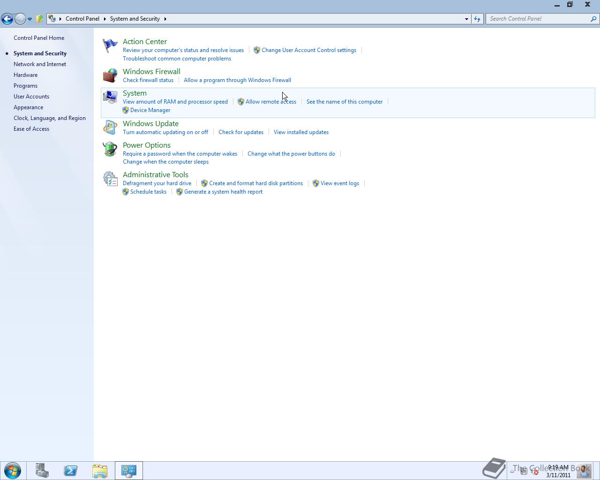Check for updates
This screenshot has width=600, height=480.
tap(241, 132)
